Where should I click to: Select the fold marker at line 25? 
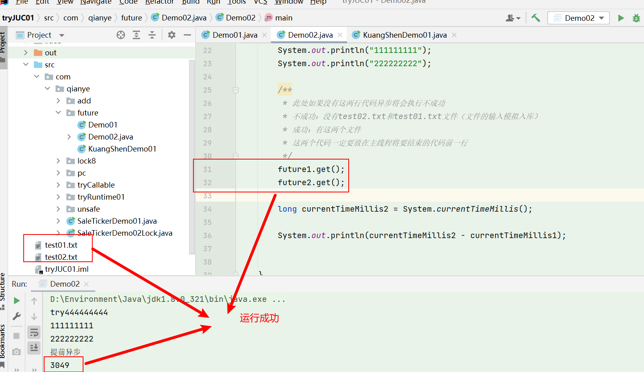[x=236, y=90]
